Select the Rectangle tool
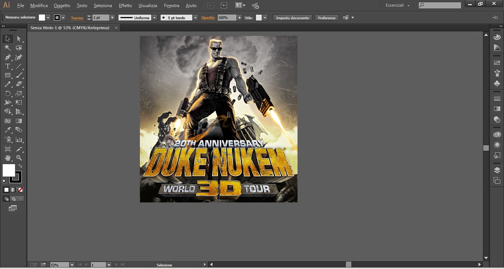Image resolution: width=504 pixels, height=269 pixels. (7, 75)
